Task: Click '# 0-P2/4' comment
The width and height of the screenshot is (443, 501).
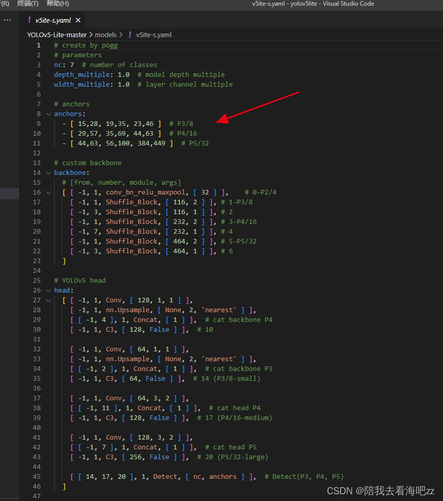Action: 260,192
